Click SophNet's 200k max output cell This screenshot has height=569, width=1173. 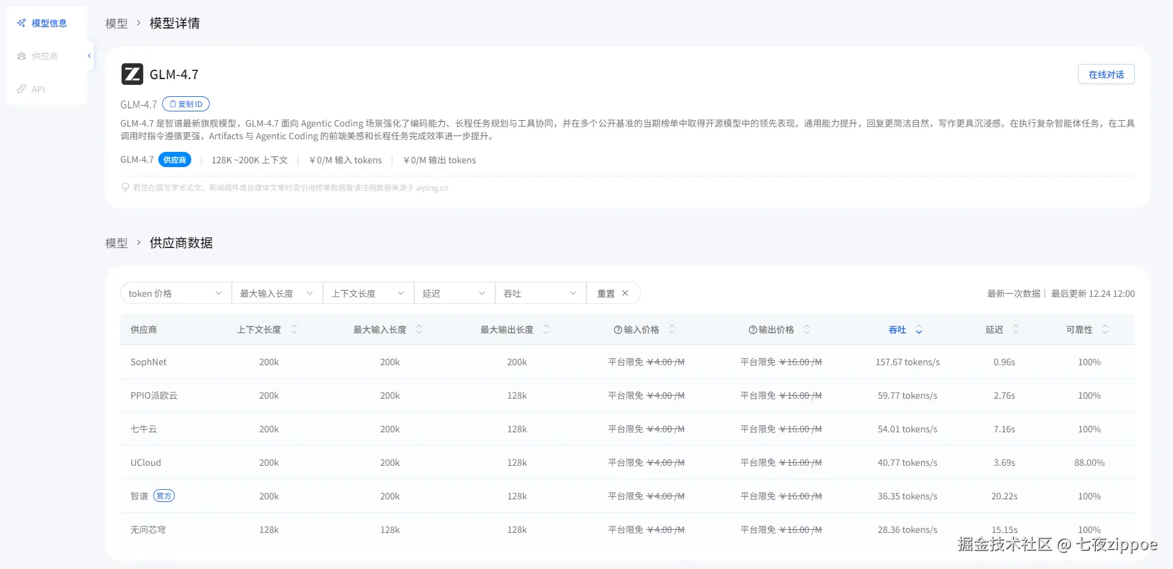pyautogui.click(x=517, y=362)
